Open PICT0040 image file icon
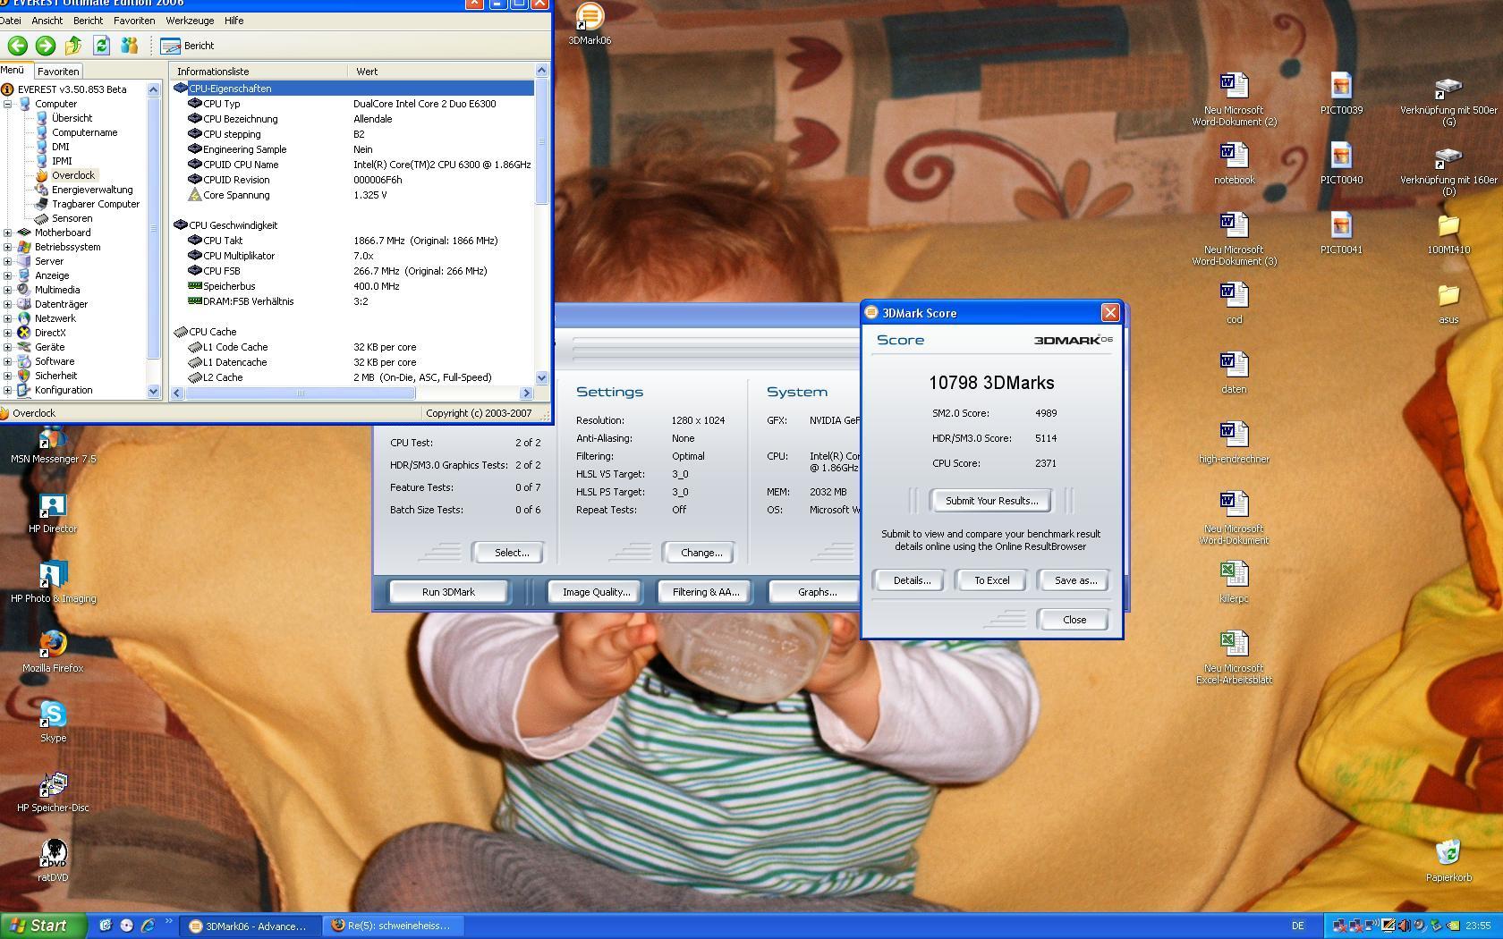 [x=1341, y=163]
